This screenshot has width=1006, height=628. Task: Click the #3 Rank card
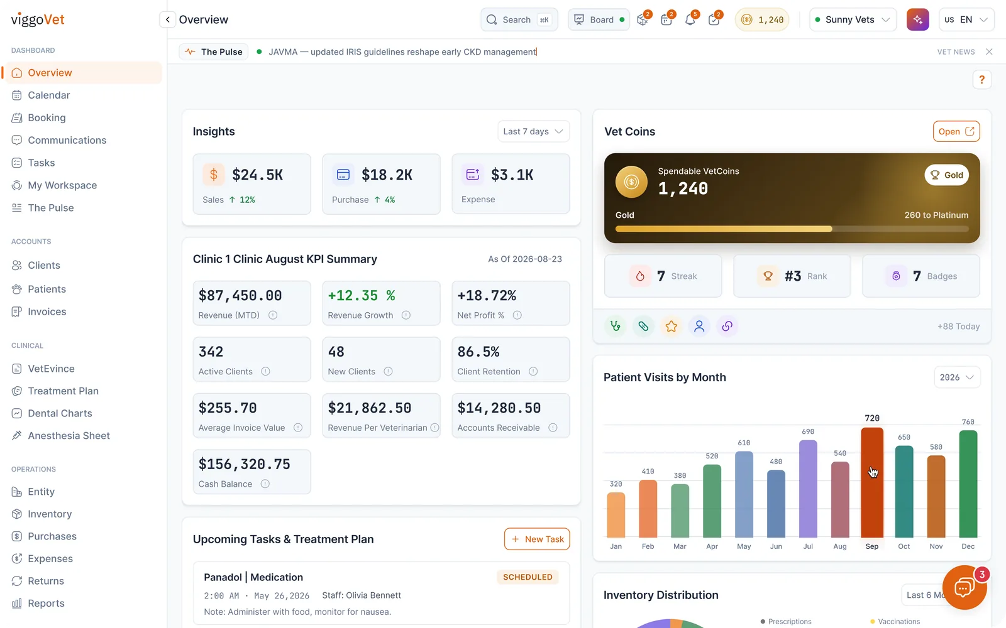tap(792, 276)
